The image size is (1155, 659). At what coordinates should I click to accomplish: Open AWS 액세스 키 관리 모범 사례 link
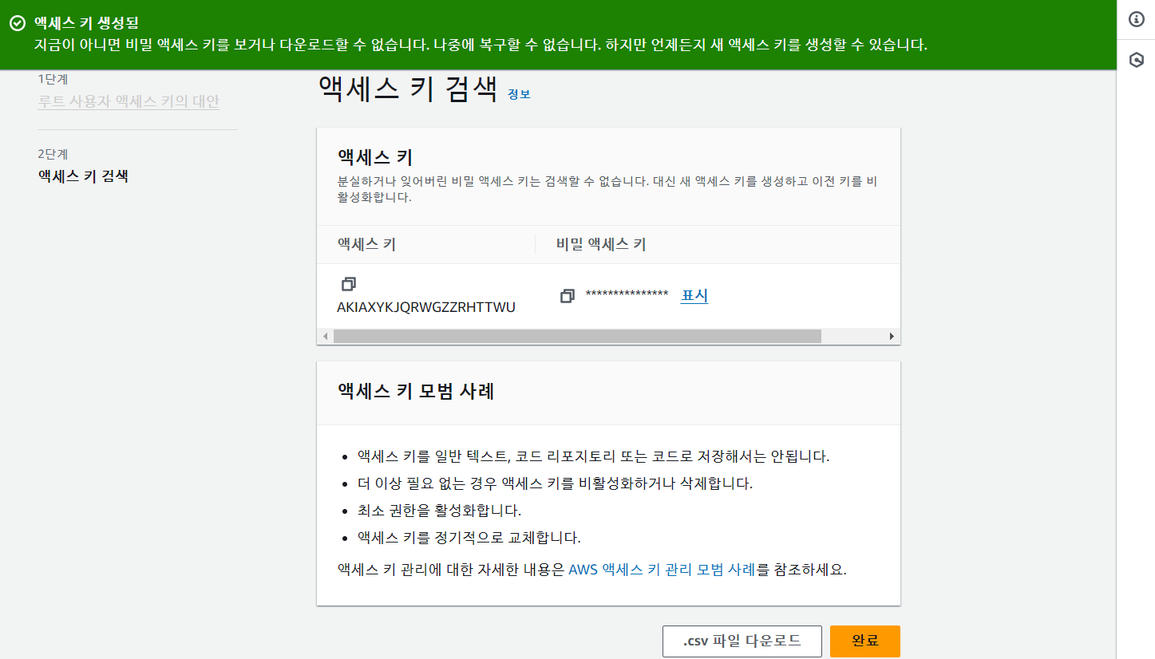click(662, 570)
